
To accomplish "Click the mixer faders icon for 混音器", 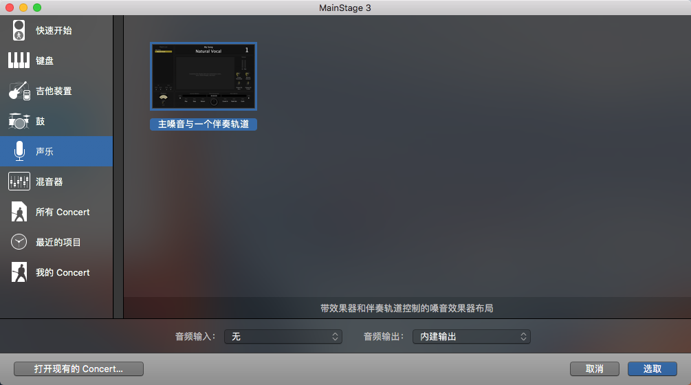I will pos(19,181).
